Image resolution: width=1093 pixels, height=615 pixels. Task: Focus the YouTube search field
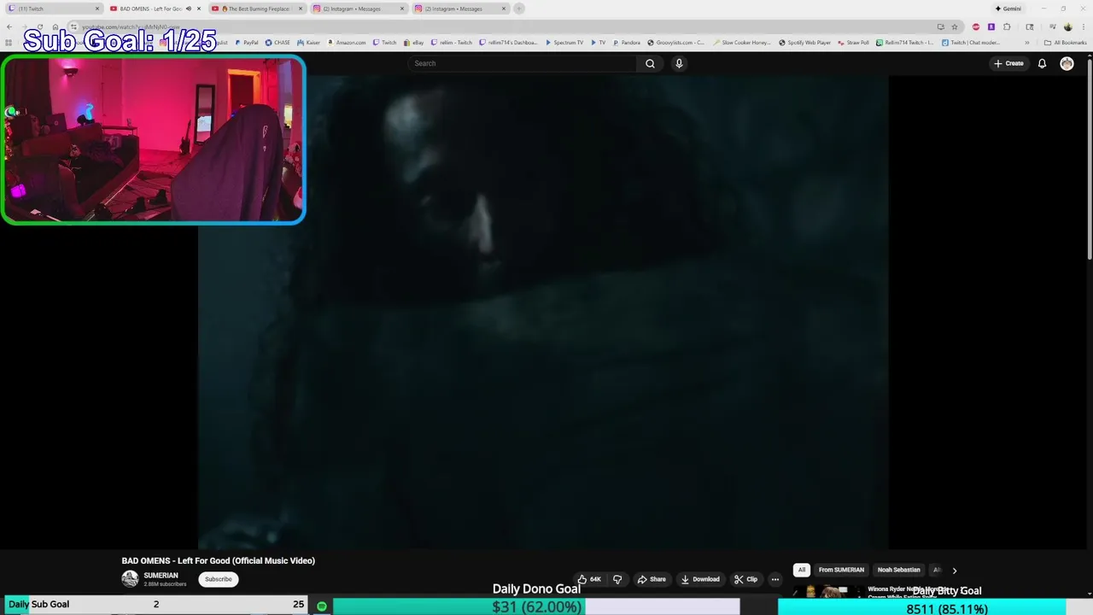click(523, 63)
